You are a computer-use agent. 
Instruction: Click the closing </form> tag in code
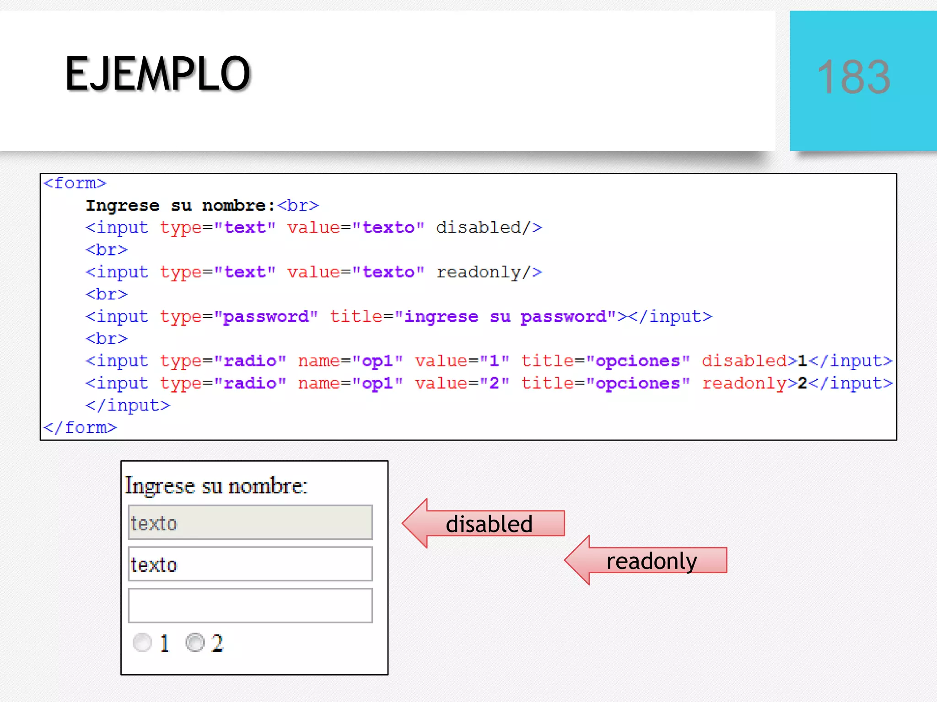pyautogui.click(x=80, y=428)
